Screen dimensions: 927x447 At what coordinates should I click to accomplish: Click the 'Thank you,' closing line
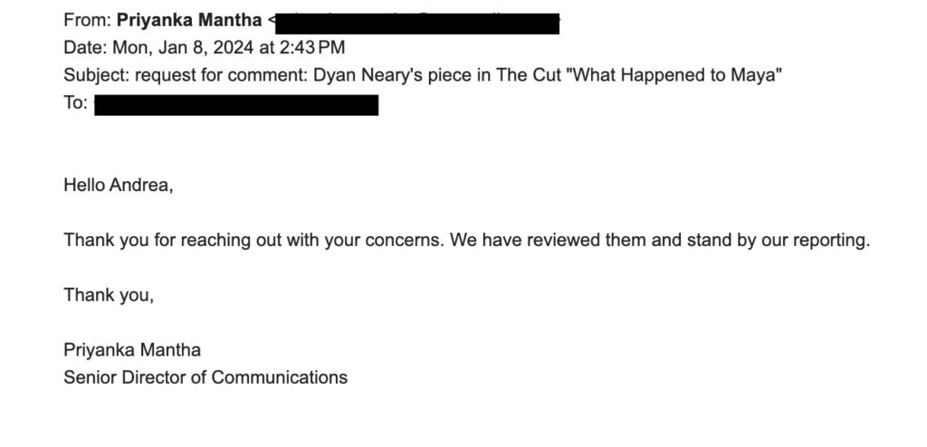[x=109, y=295]
